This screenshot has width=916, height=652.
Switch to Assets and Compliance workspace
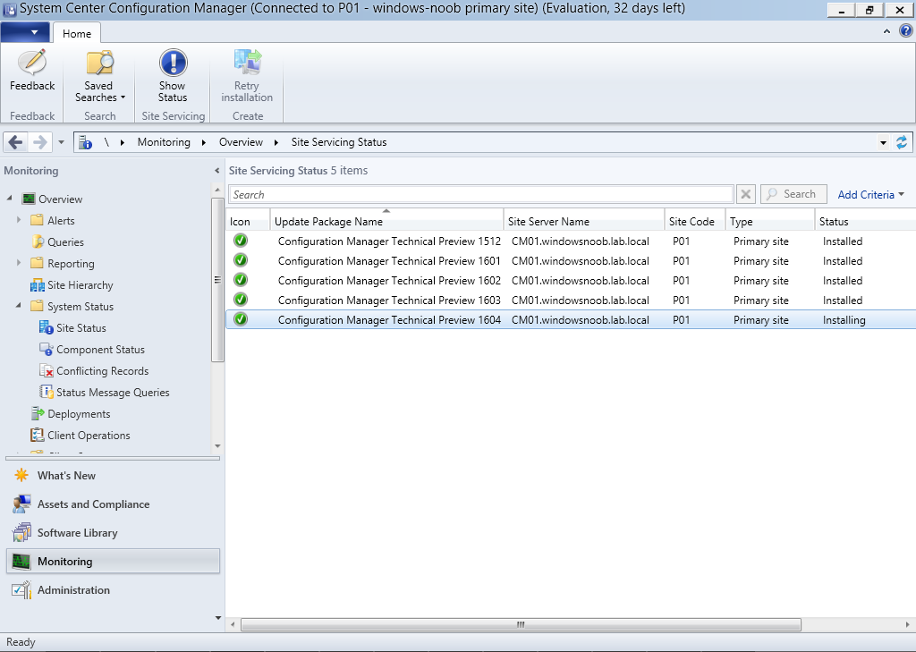coord(93,504)
